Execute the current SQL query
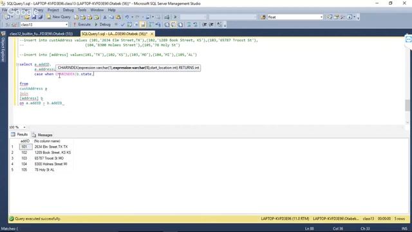Viewport: 412px width, 232px height. pos(82,24)
